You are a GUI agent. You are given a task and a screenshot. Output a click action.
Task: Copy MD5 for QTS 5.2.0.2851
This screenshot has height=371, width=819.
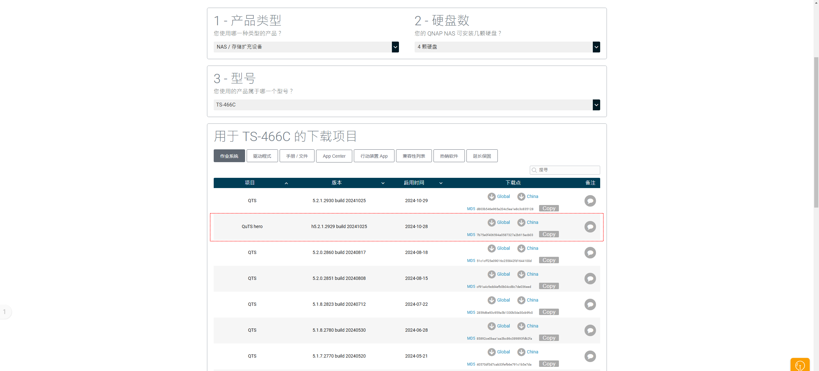549,286
